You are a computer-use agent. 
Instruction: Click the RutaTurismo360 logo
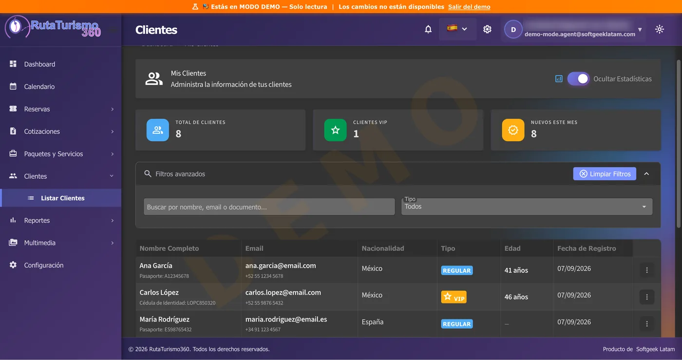[x=53, y=27]
